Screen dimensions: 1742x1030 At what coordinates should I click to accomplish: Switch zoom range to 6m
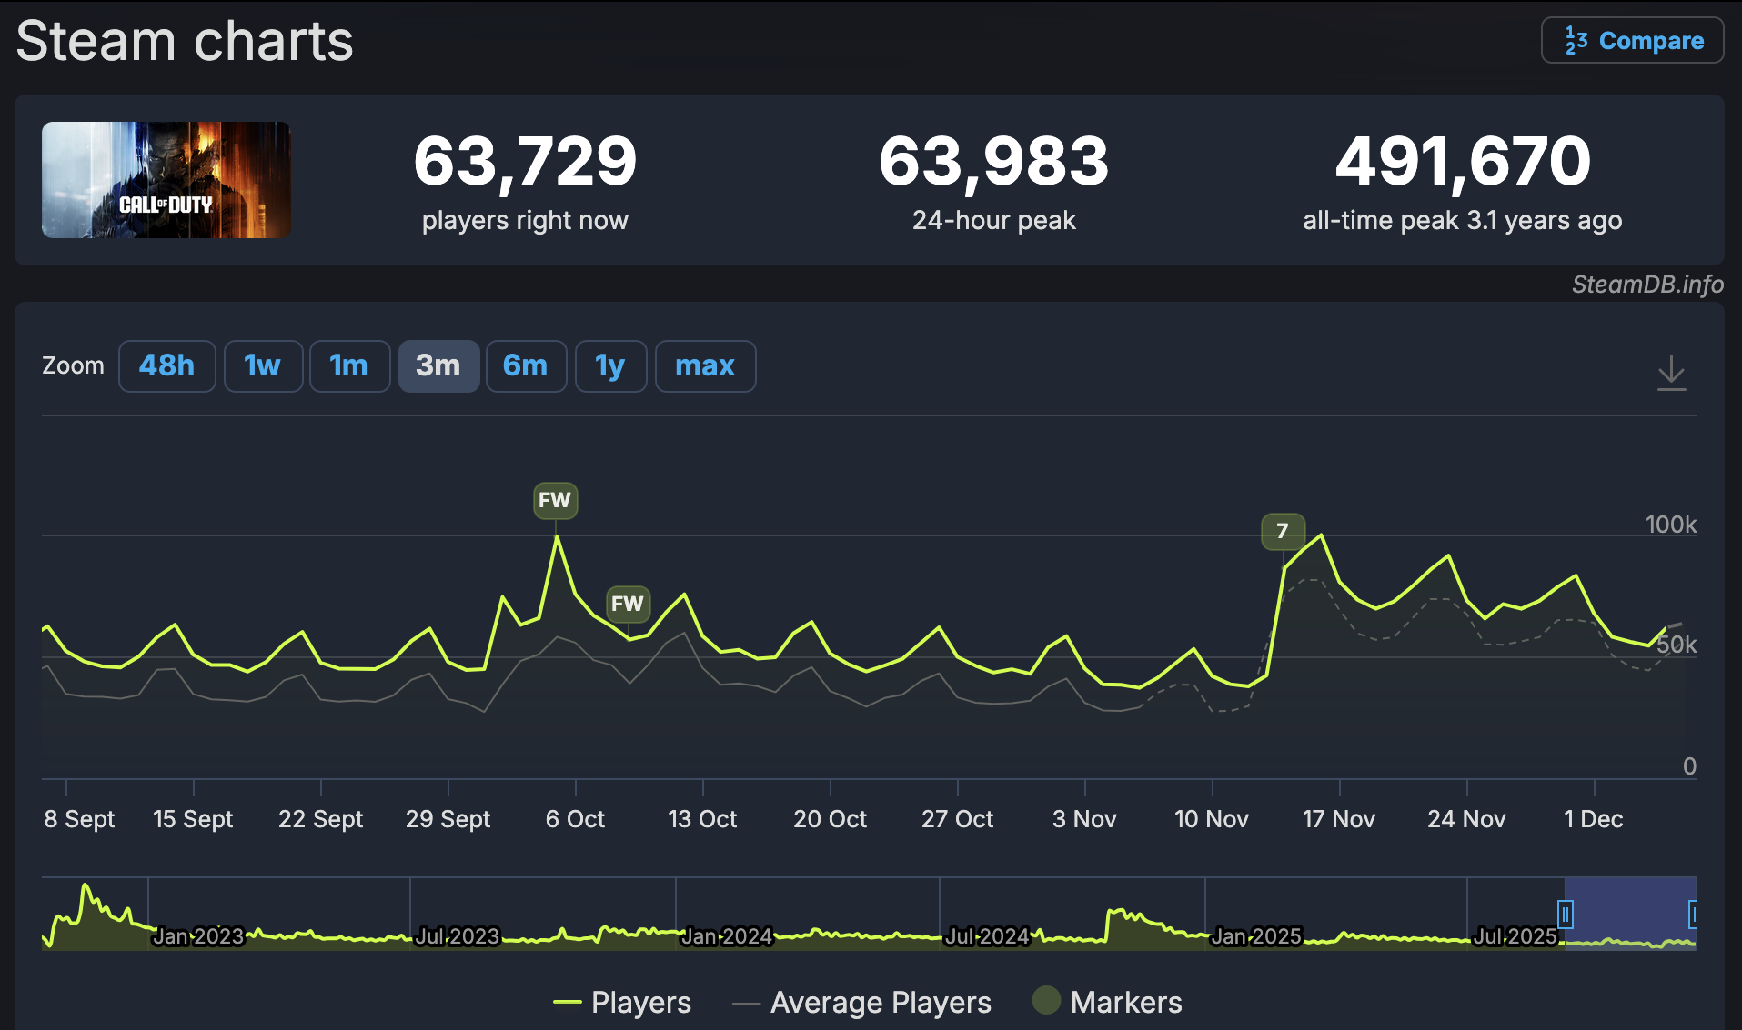tap(526, 366)
